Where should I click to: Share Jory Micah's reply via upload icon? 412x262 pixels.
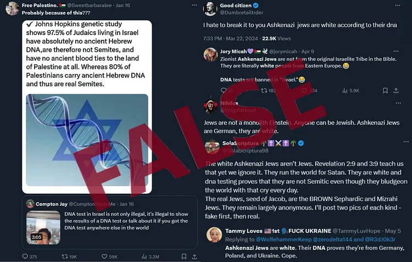tap(396, 91)
